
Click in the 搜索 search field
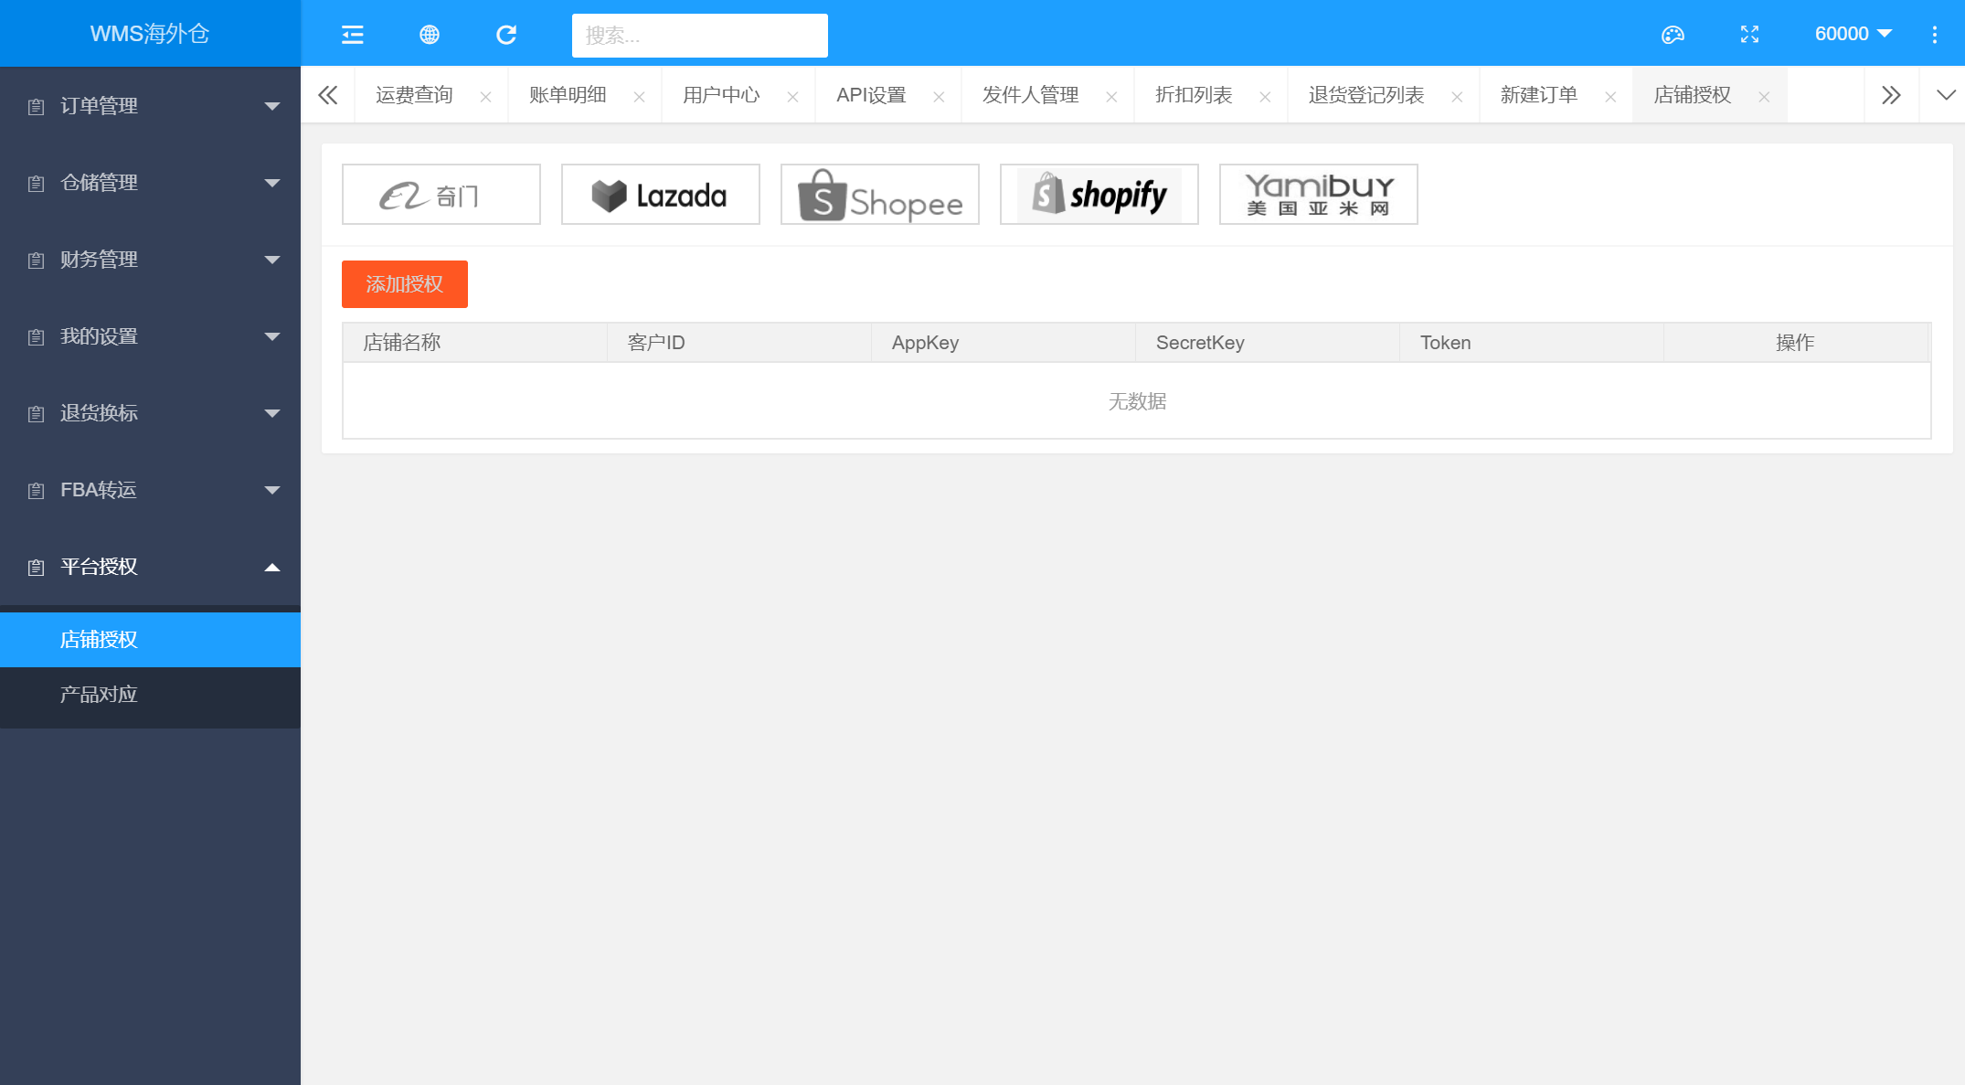tap(699, 36)
